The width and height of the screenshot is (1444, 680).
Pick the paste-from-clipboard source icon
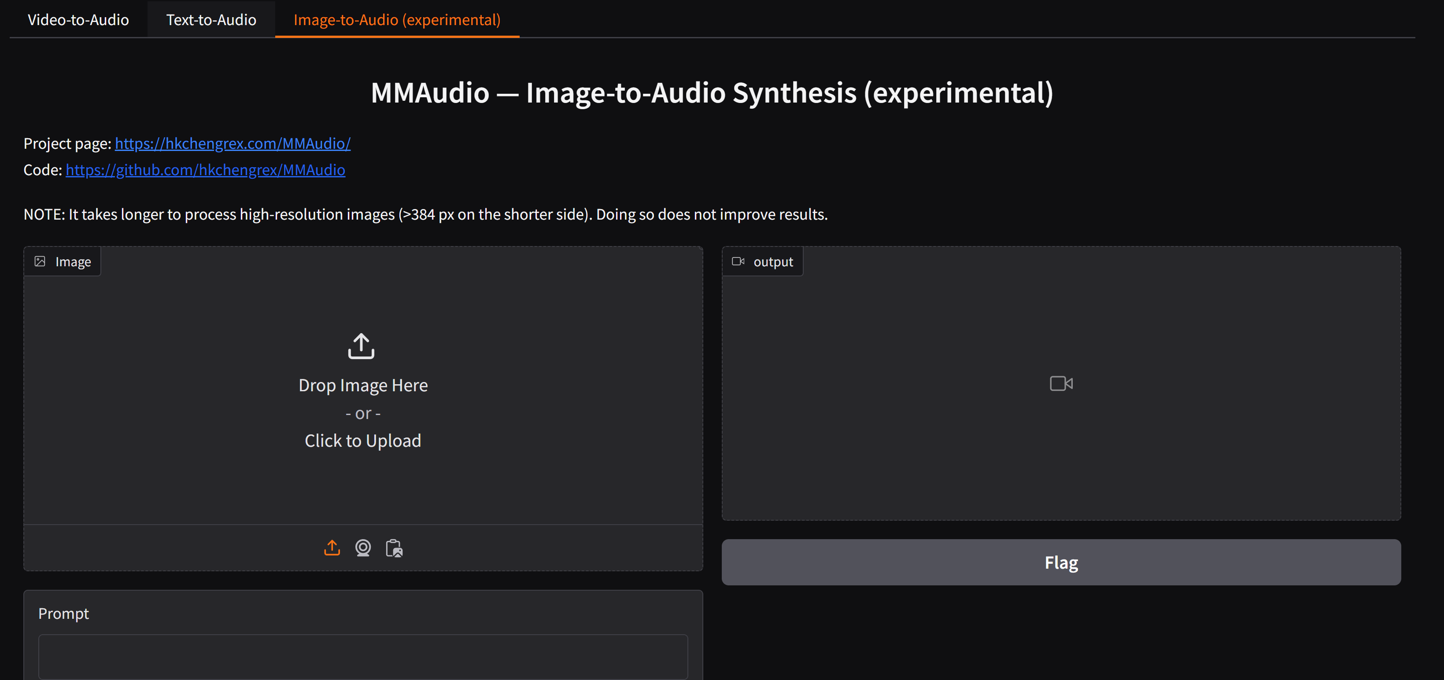coord(394,548)
